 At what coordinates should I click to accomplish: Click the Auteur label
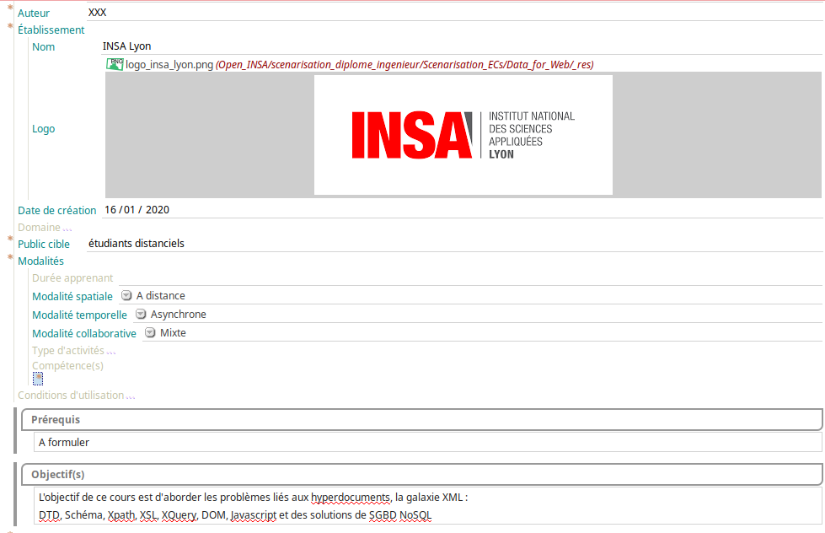pos(34,13)
